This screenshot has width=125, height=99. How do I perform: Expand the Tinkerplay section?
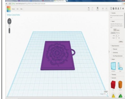tap(113, 75)
